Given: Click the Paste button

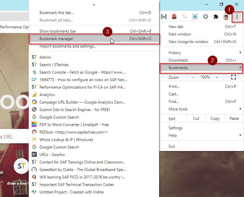Looking at the screenshot, I should 234,119.
